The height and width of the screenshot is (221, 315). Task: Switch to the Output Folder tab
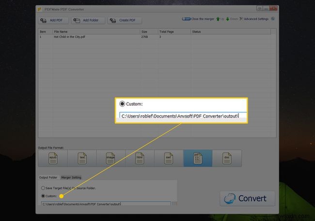[48, 177]
